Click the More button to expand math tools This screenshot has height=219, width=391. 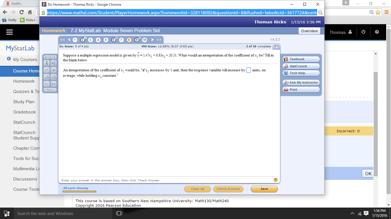click(50, 89)
